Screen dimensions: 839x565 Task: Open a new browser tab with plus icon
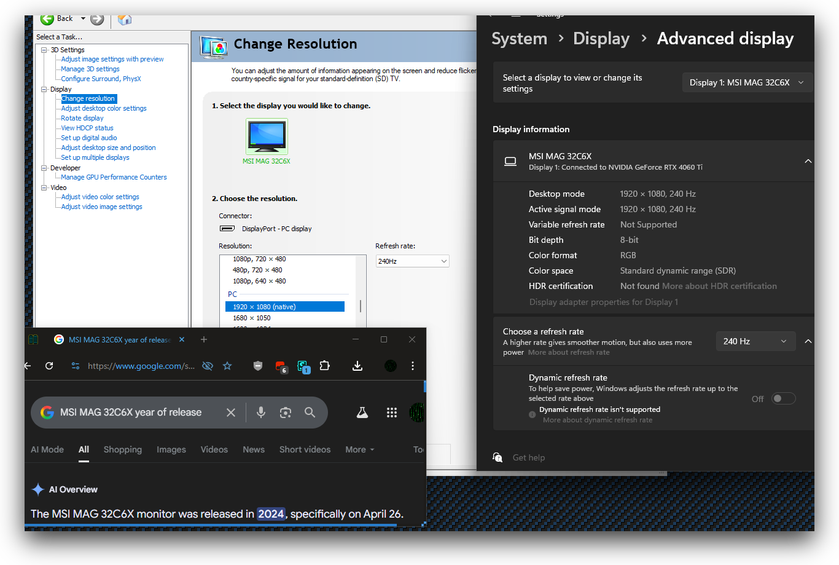click(204, 339)
